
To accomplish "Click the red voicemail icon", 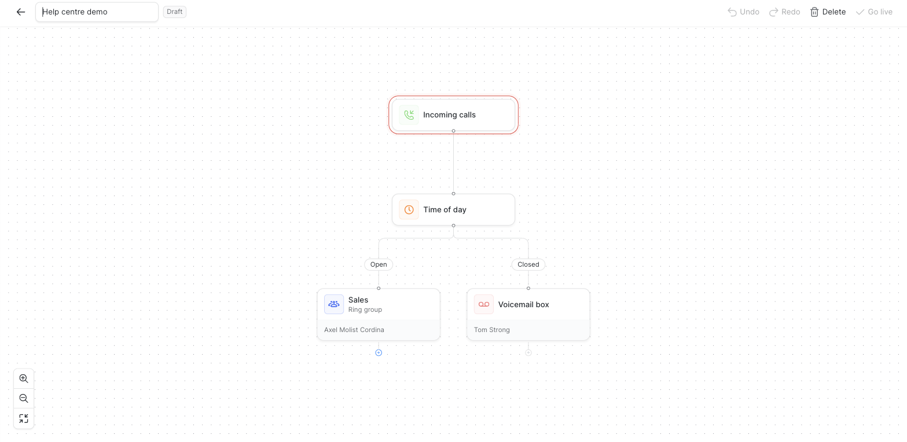I will point(484,304).
